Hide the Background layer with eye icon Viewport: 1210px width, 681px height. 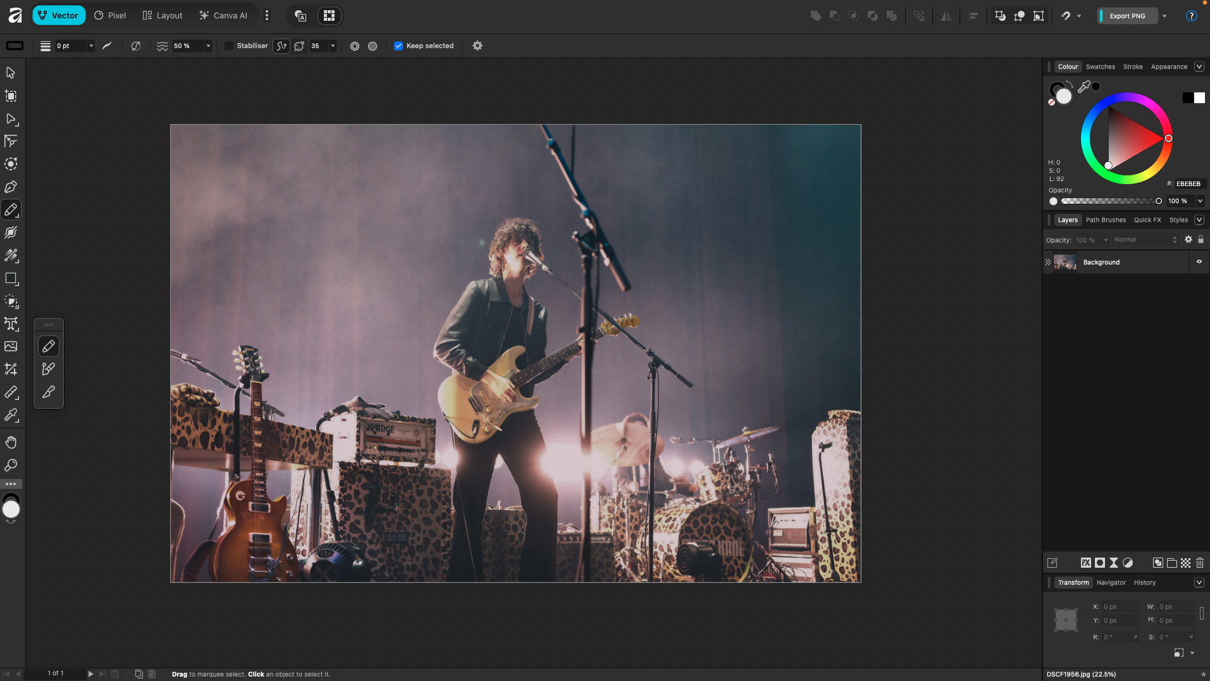pos(1199,262)
